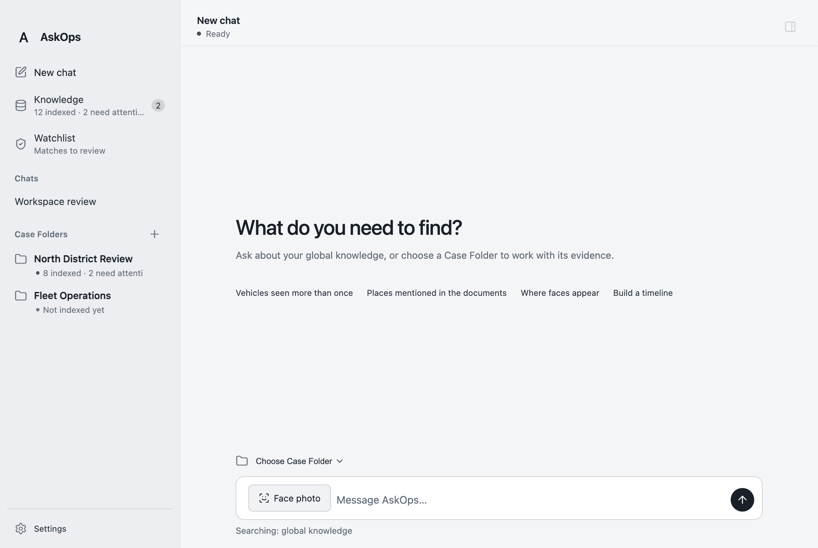Image resolution: width=818 pixels, height=548 pixels.
Task: Open Knowledge via its database icon
Action: [x=21, y=105]
